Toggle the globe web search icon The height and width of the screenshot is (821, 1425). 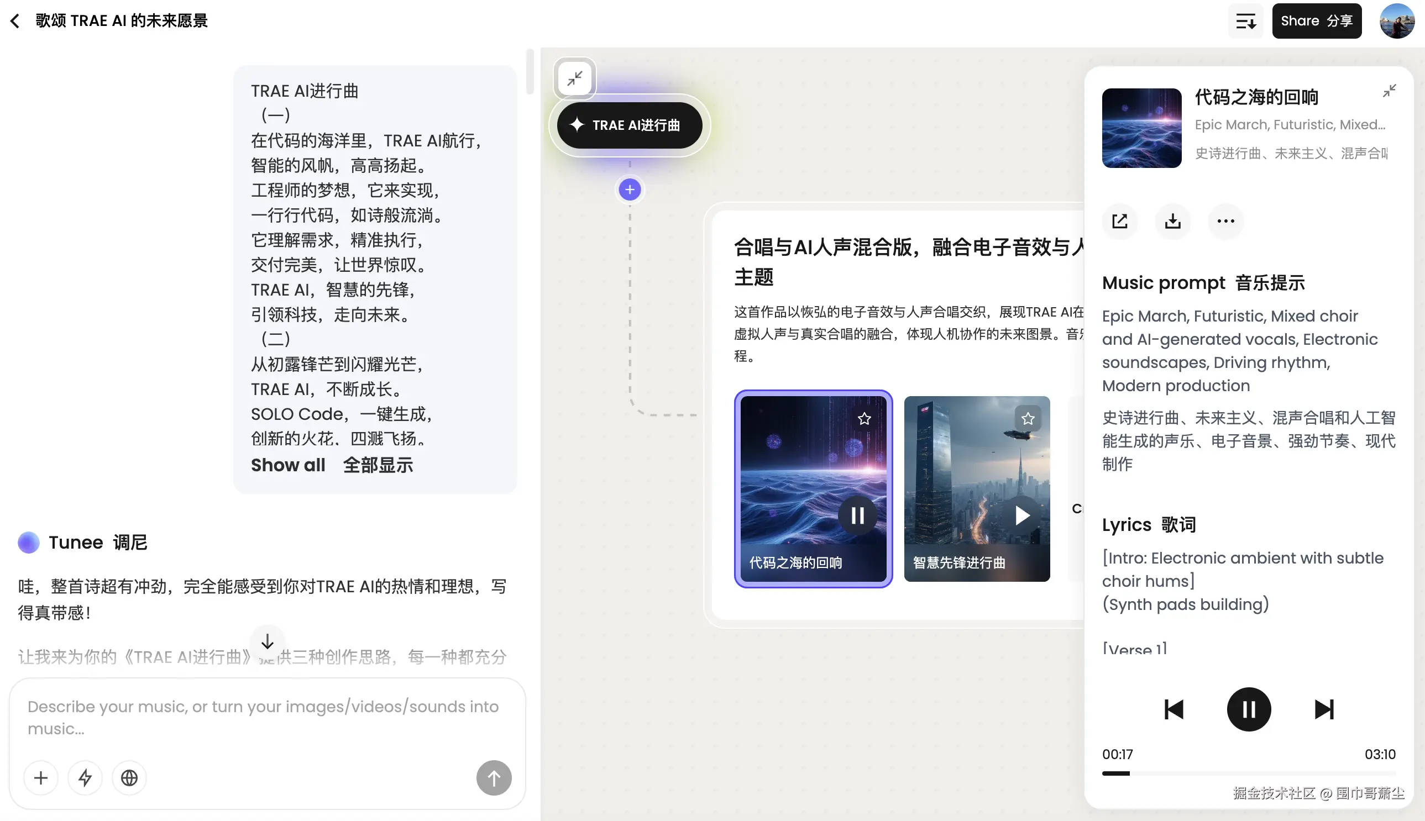pyautogui.click(x=129, y=778)
